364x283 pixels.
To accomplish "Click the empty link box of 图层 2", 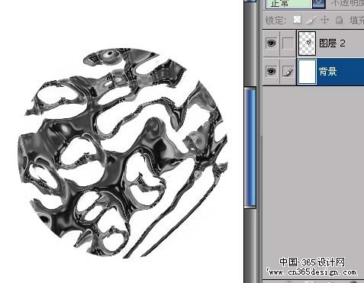I will click(288, 43).
